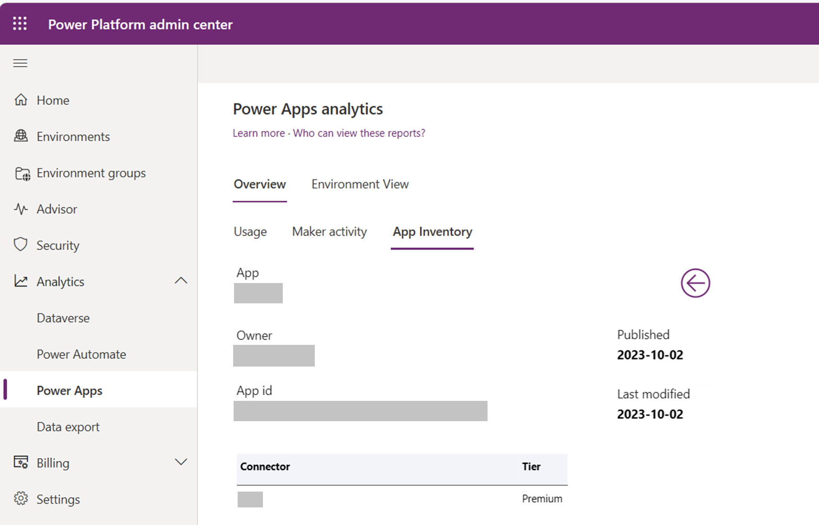
Task: Expand the Billing section chevron
Action: tap(181, 462)
